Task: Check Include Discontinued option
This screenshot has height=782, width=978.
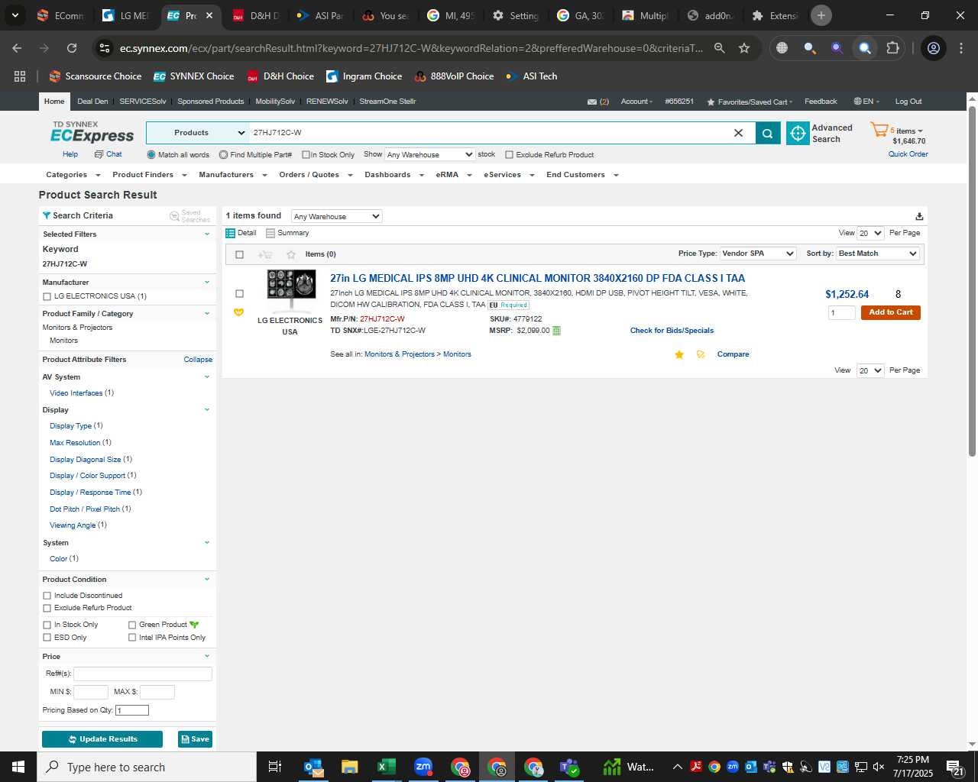Action: 47,596
